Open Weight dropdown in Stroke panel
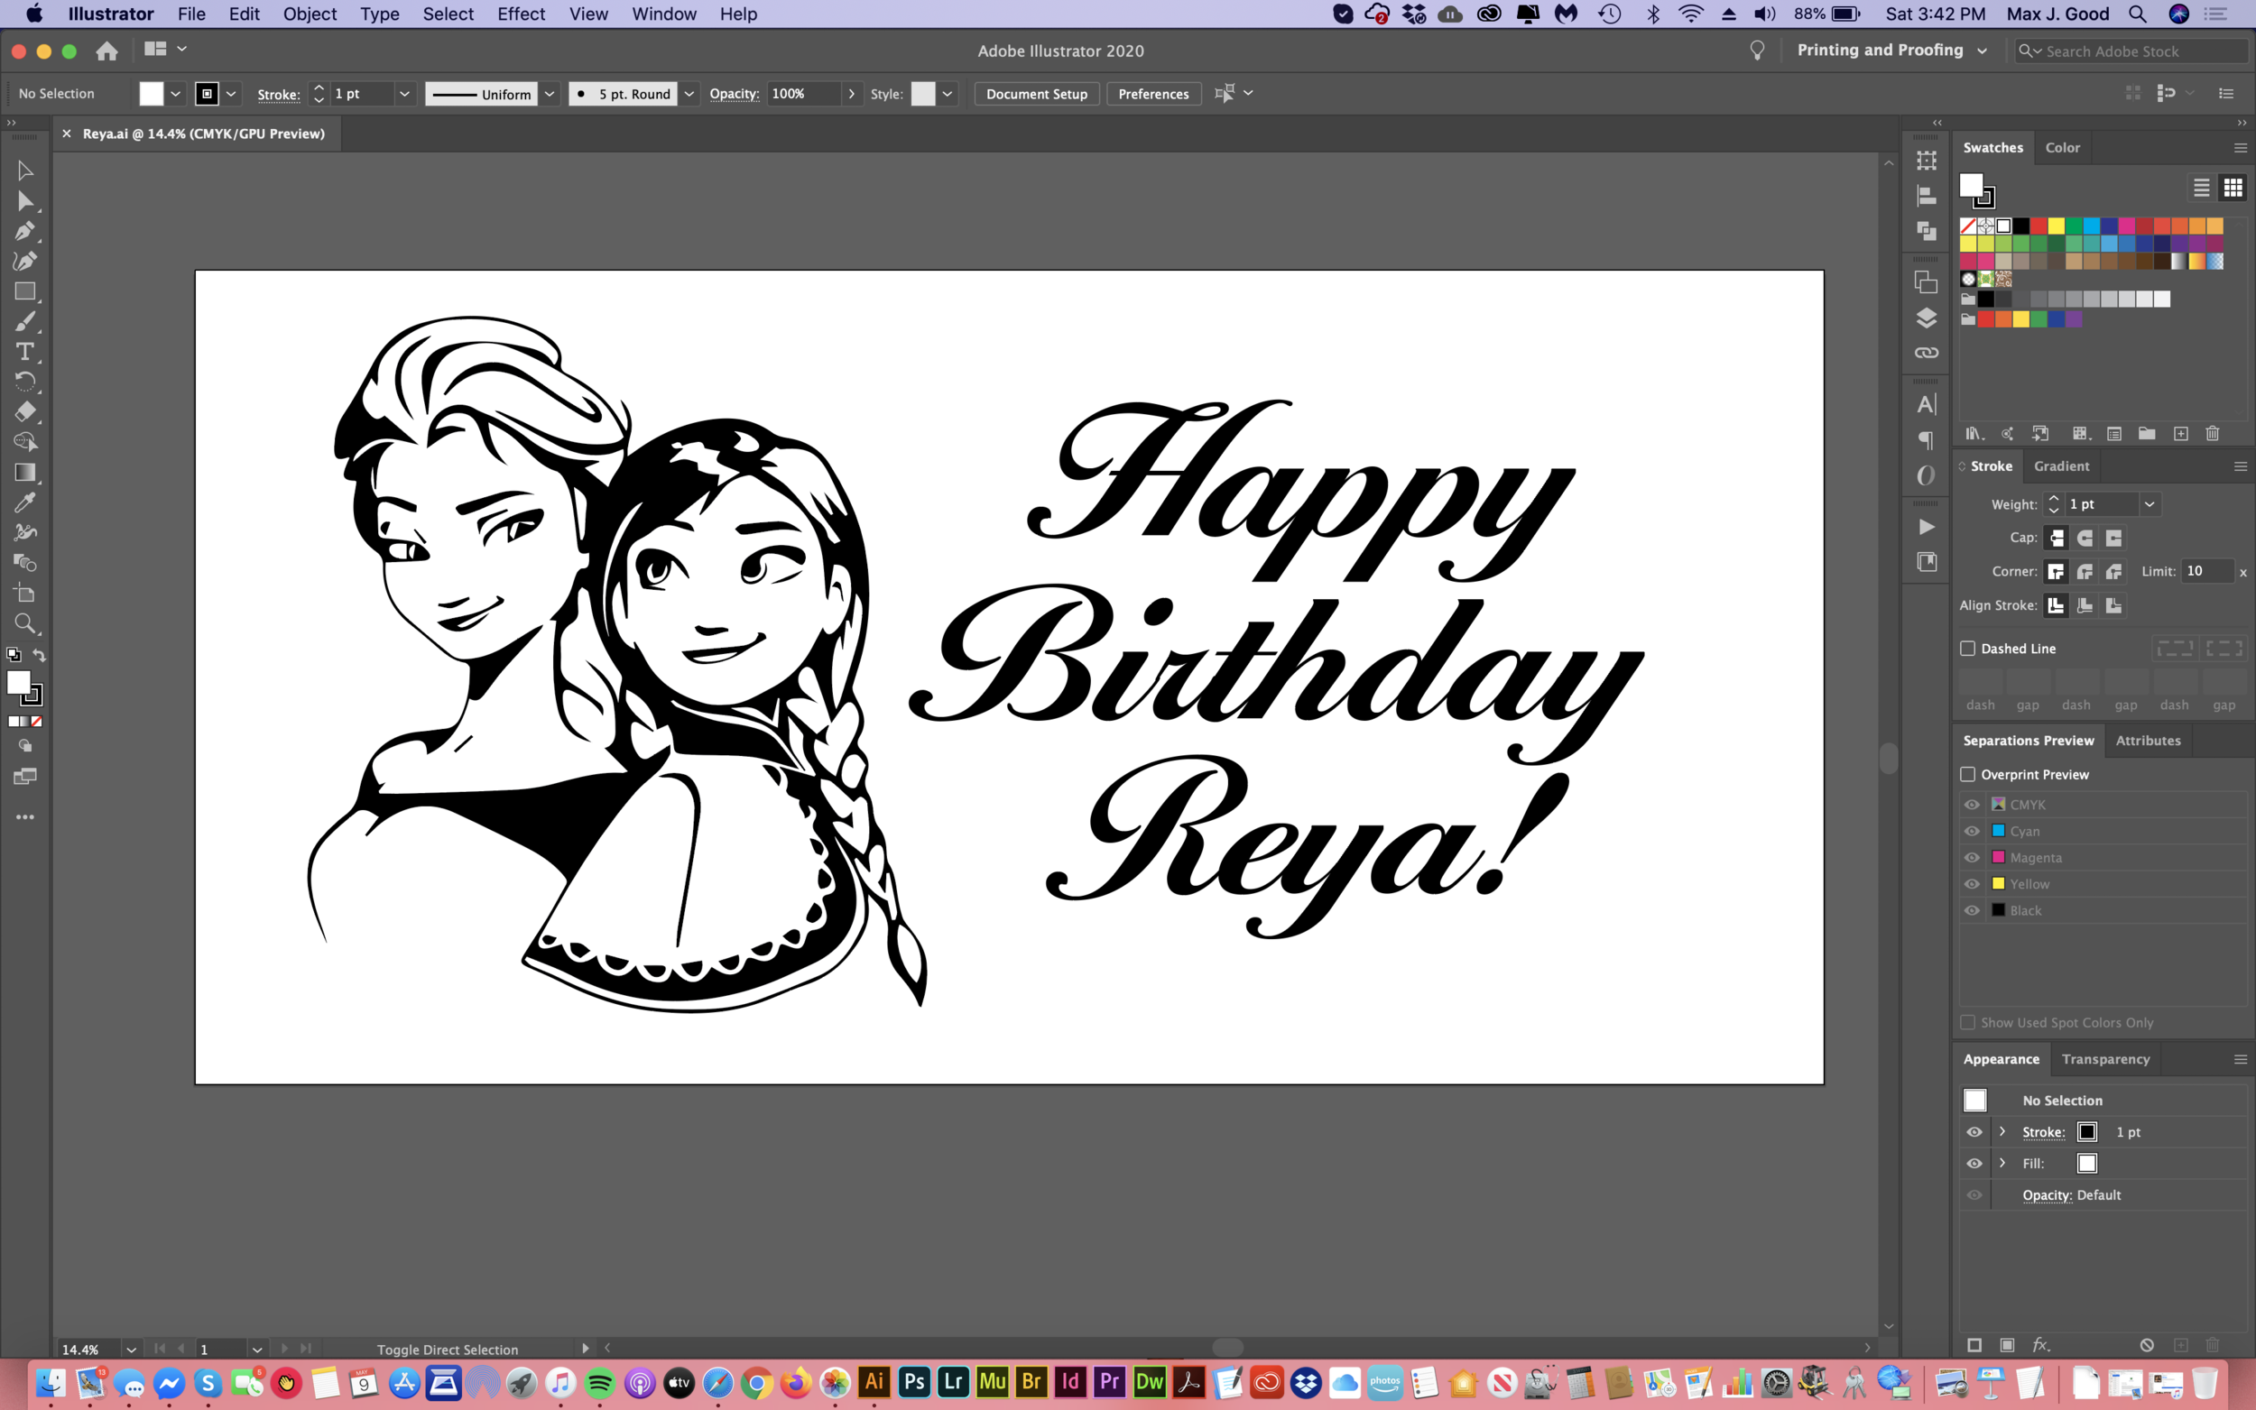The image size is (2256, 1410). 2150,504
